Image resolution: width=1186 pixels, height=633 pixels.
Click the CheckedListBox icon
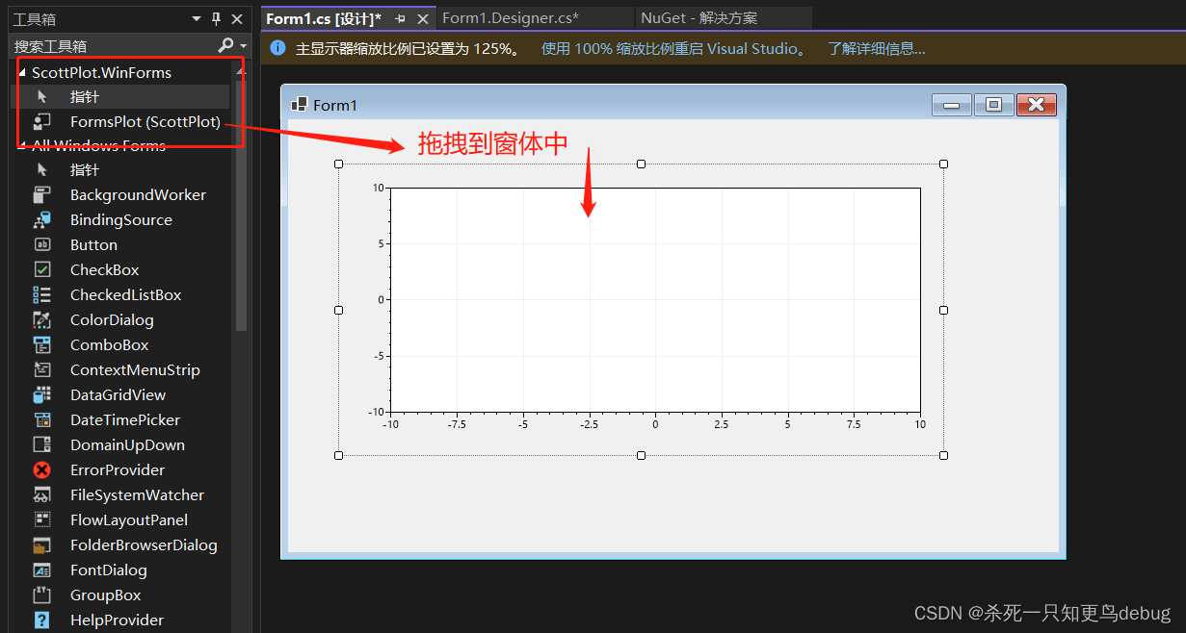42,295
